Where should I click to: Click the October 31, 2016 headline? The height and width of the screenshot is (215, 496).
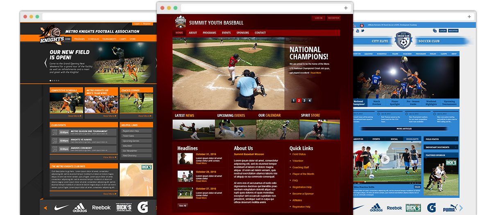click(206, 154)
